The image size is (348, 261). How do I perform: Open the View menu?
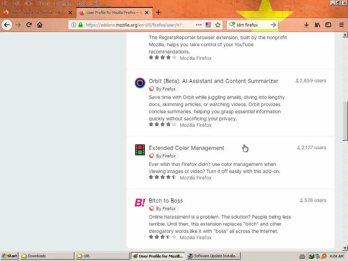(x=29, y=3)
